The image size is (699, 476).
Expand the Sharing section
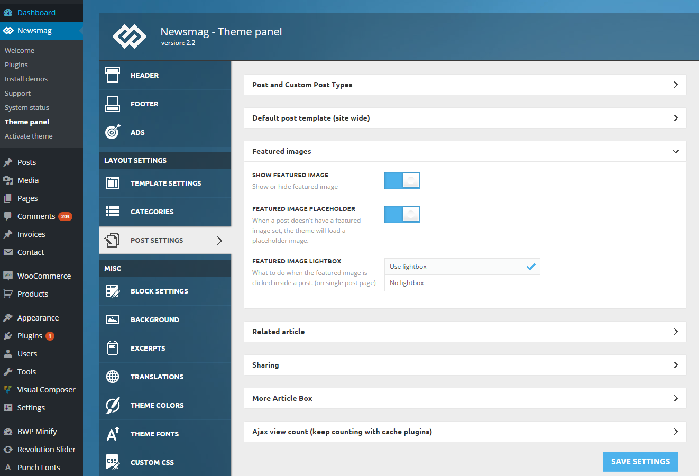point(465,365)
